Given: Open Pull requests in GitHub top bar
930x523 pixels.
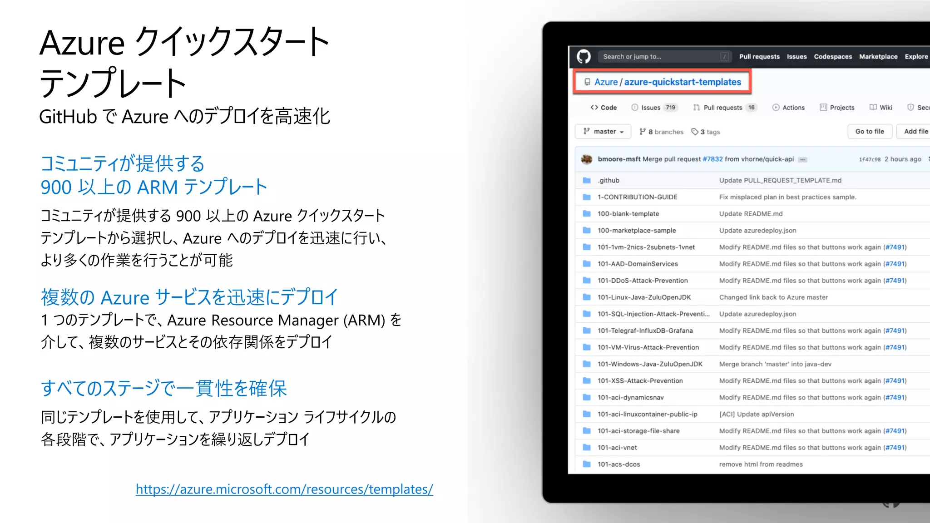Looking at the screenshot, I should (x=759, y=57).
